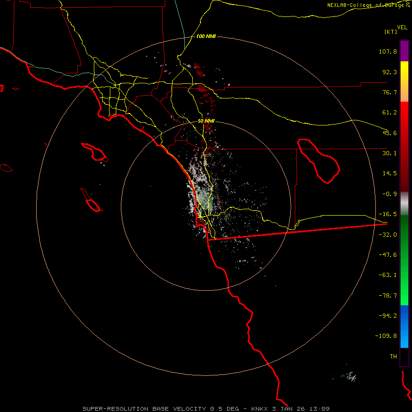Click the TH legend label
412x412 pixels.
[x=393, y=356]
